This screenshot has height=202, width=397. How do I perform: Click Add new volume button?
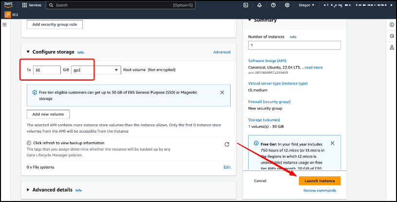pos(48,114)
